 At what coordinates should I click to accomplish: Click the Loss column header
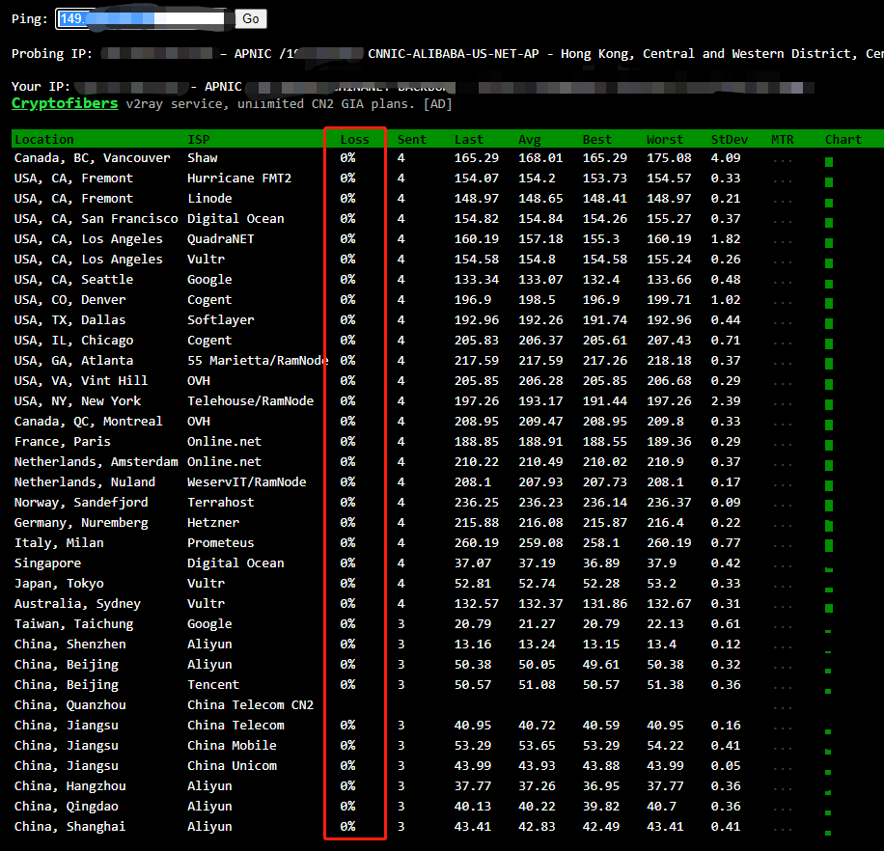(x=354, y=140)
